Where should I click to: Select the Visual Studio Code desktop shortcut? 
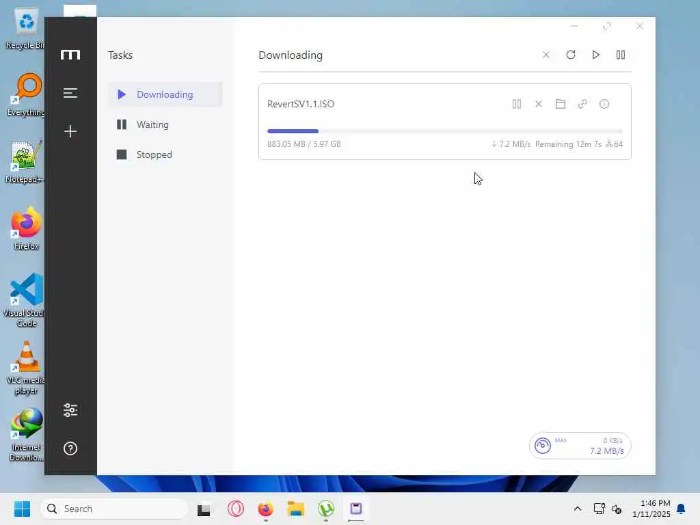point(25,300)
